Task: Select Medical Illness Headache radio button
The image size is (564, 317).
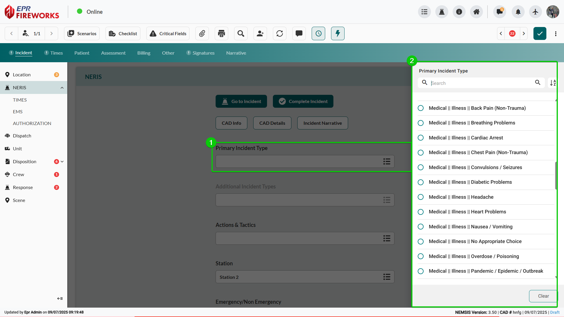Action: coord(421,197)
